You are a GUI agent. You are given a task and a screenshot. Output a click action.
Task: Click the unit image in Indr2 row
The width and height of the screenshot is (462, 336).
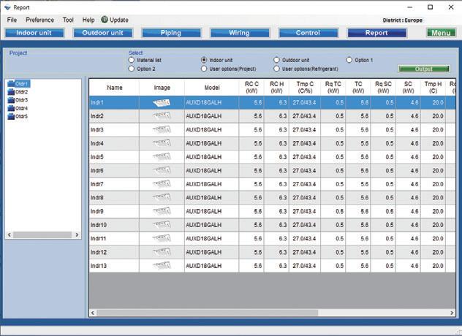(162, 116)
